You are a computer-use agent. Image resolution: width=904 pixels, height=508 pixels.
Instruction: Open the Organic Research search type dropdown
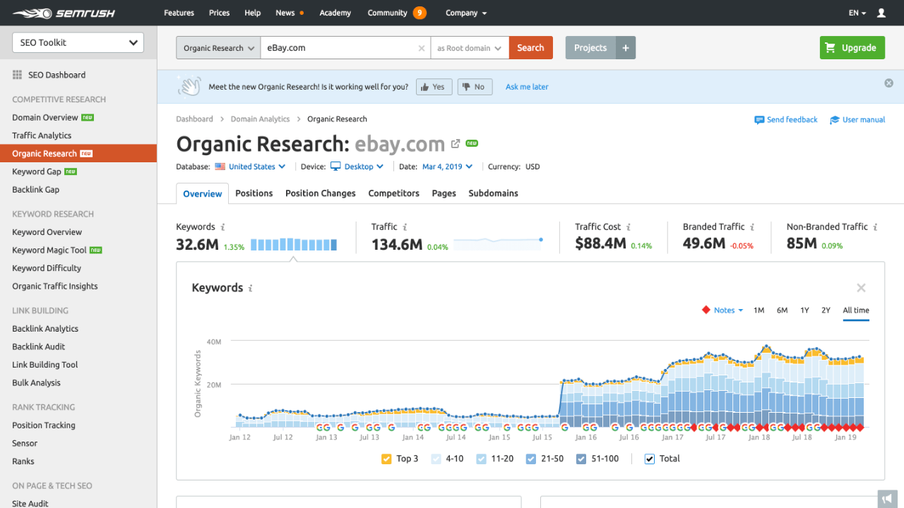pos(218,48)
